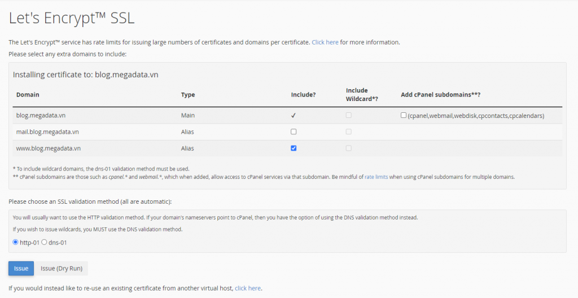The image size is (578, 298).
Task: Click the 'Alias' cell for www.blog.megadata.vn
Action: pos(187,148)
